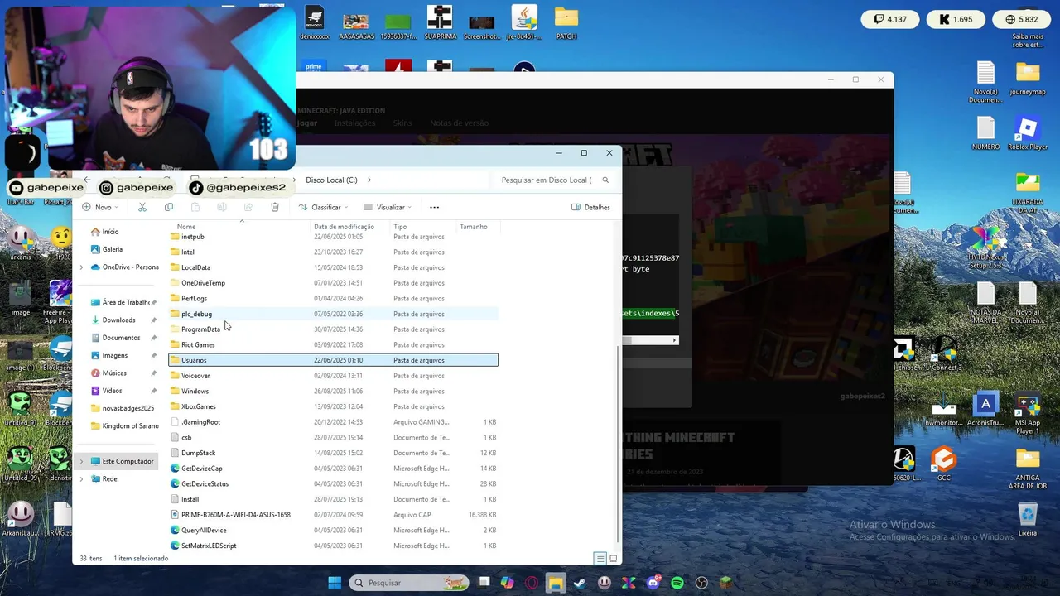
Task: Open the PATCH folder on desktop
Action: (566, 23)
